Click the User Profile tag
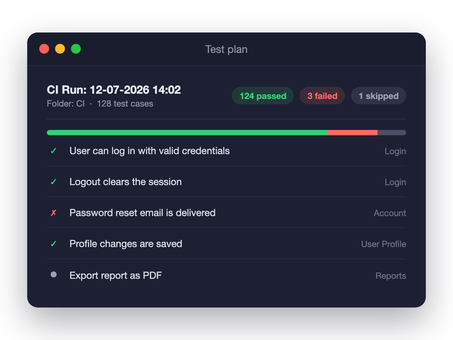Viewport: 453px width, 340px height. click(384, 244)
